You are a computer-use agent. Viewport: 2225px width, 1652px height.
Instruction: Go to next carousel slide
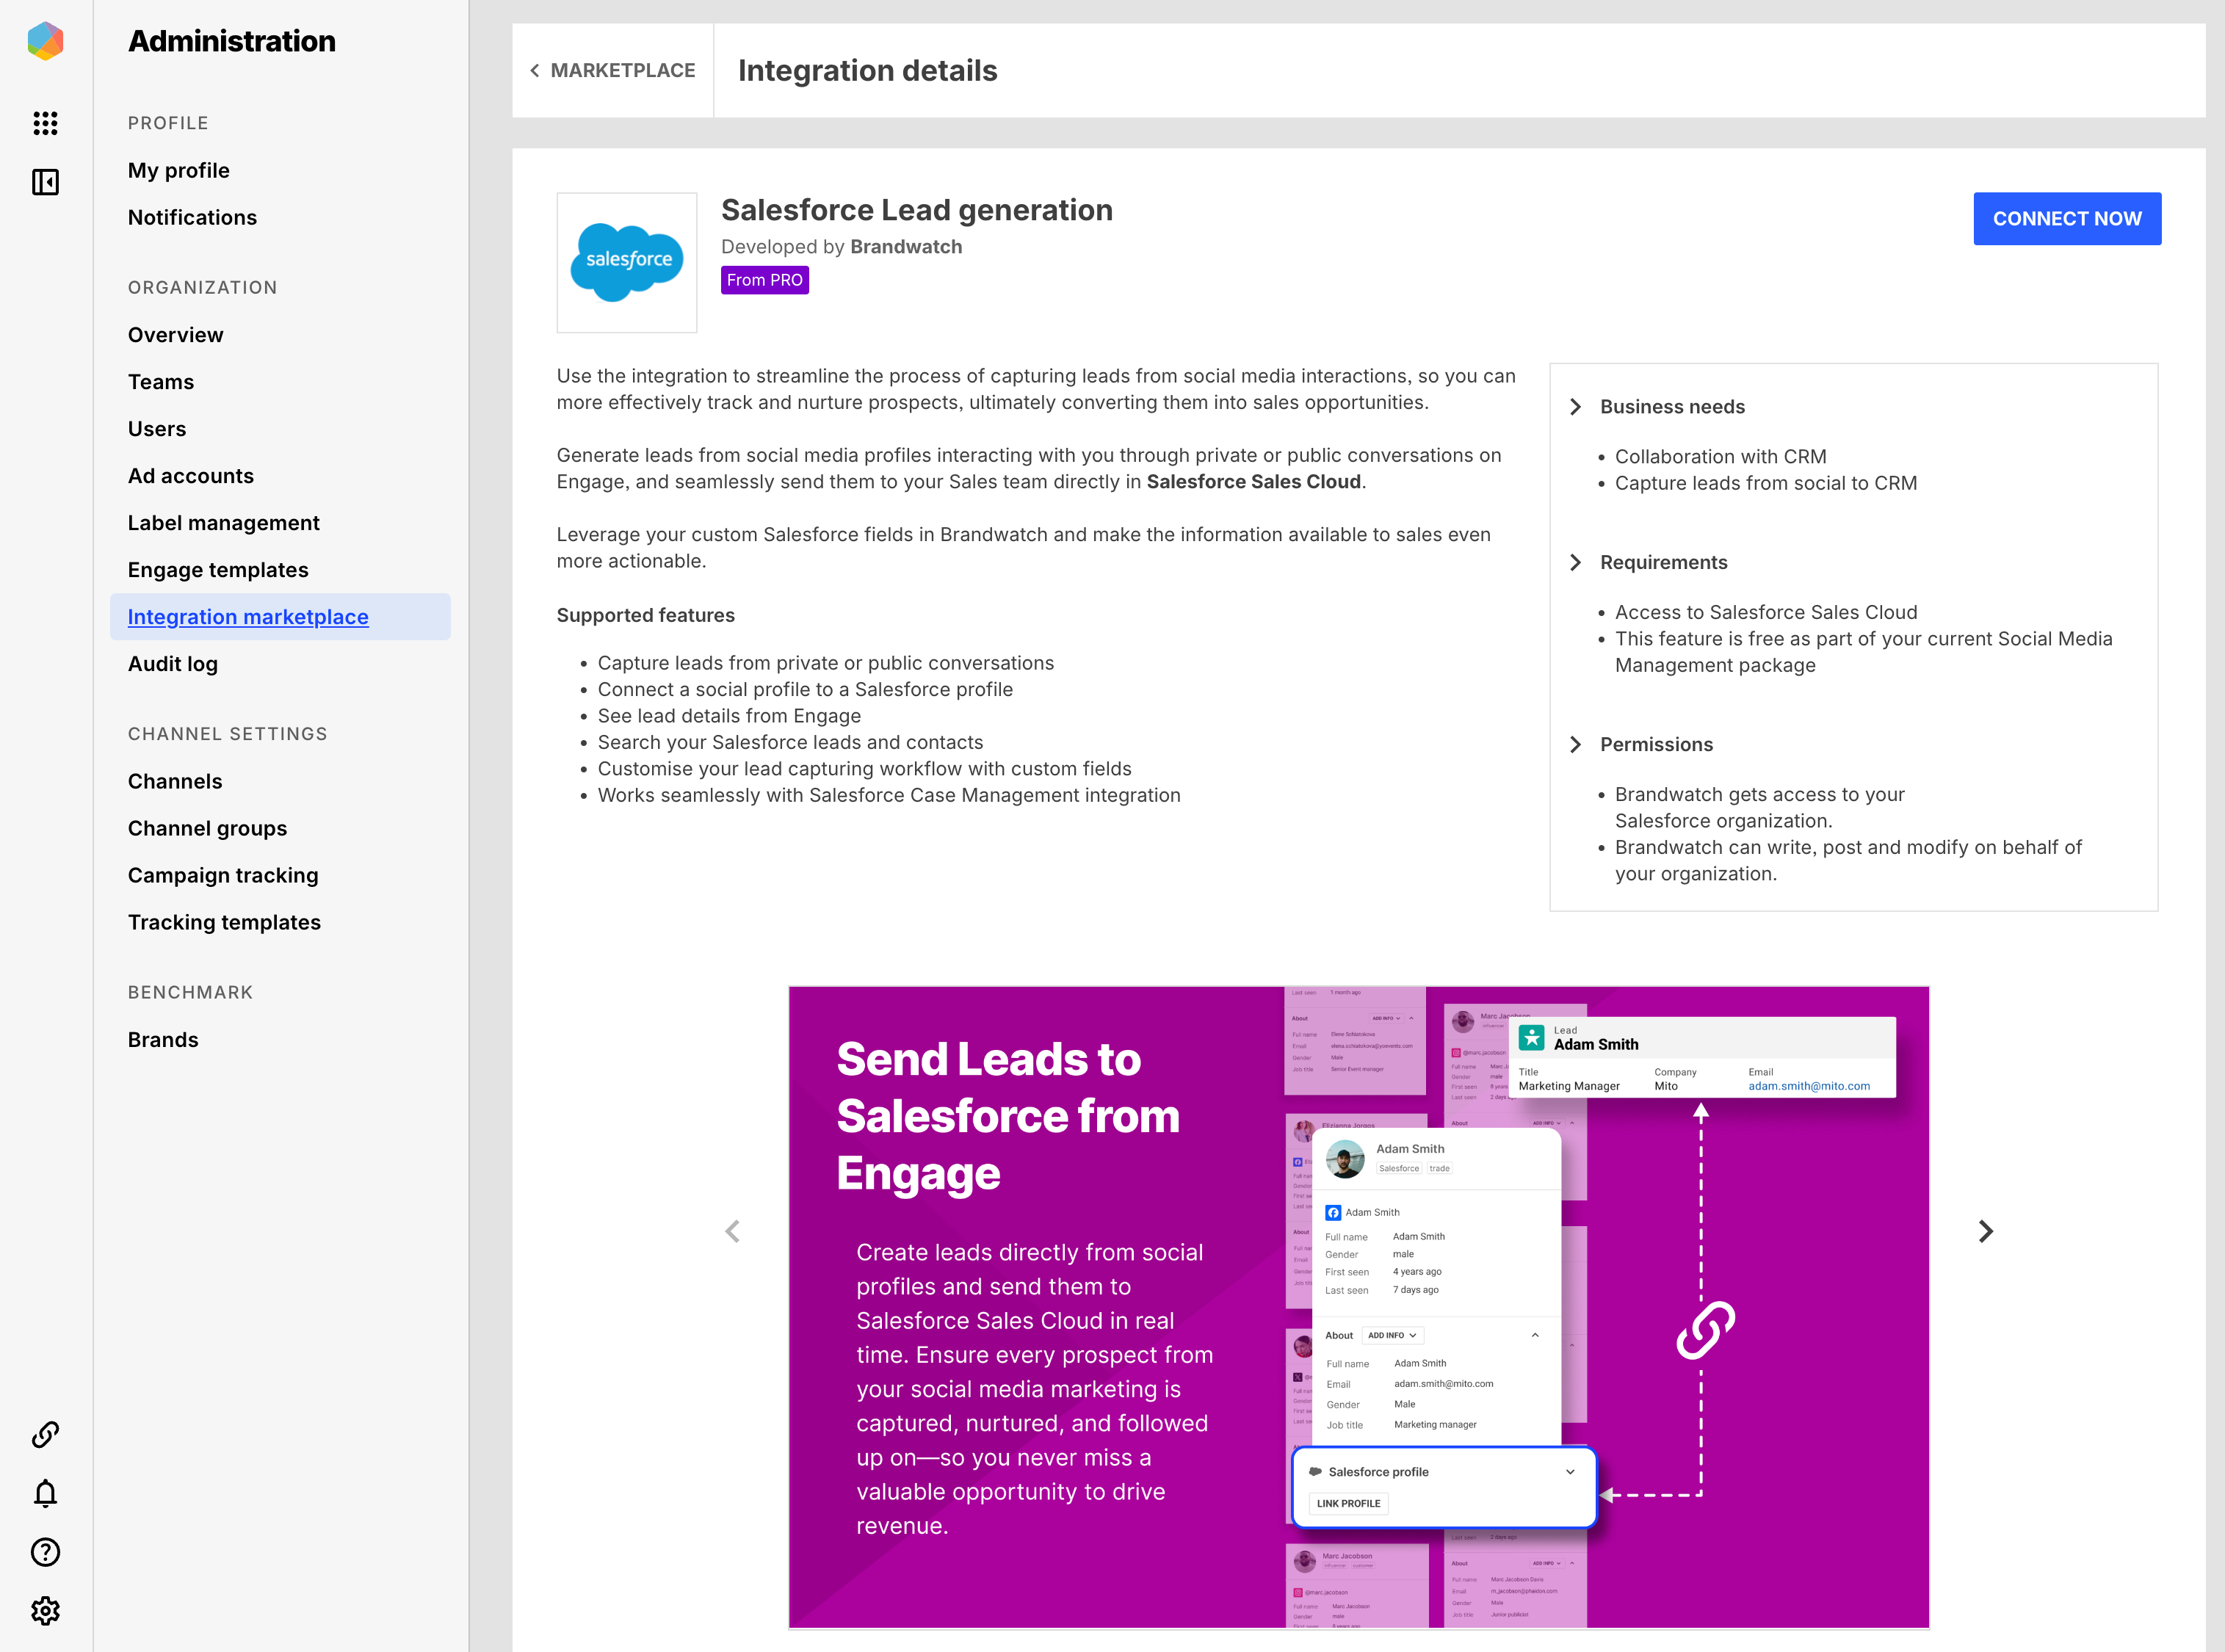pos(1986,1231)
